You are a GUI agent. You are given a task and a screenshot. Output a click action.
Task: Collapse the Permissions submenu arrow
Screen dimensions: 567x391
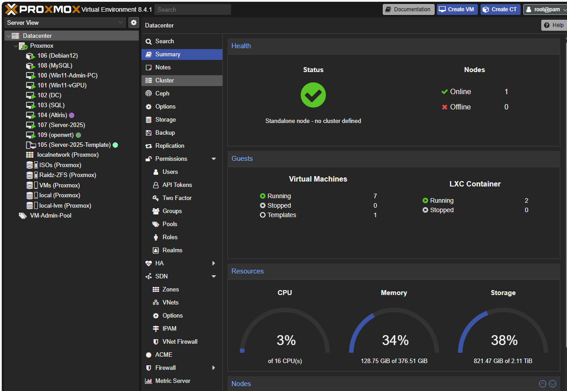point(214,159)
